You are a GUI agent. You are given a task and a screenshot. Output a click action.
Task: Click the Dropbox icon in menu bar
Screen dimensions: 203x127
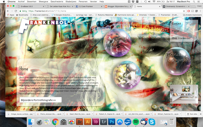tap(133, 2)
